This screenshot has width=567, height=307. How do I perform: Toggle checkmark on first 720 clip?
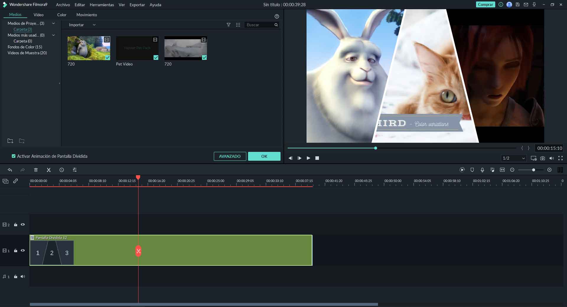107,58
